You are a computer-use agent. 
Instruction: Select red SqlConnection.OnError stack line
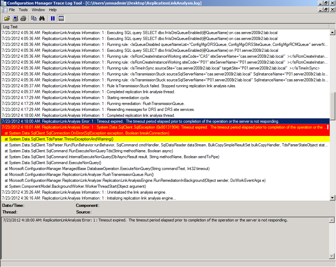coord(165,133)
